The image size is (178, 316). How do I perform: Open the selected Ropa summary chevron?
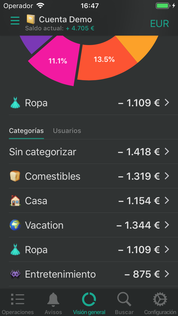coord(167,103)
